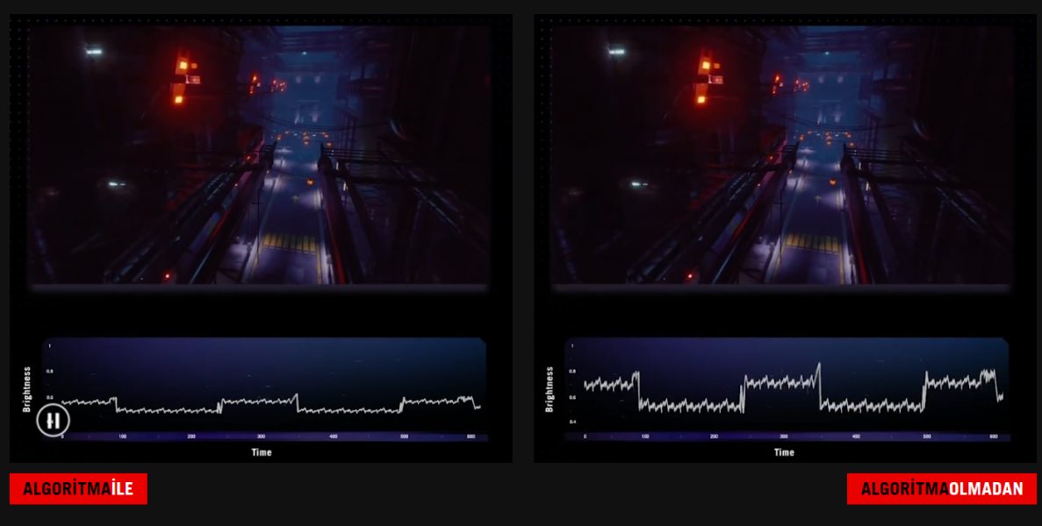Click the Brightness label of left graph
The height and width of the screenshot is (526, 1042).
[x=27, y=389]
